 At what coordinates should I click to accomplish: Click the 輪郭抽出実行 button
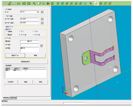pyautogui.click(x=26, y=62)
